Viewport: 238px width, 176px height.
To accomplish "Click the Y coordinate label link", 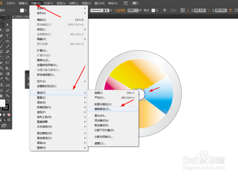I will (209, 10).
